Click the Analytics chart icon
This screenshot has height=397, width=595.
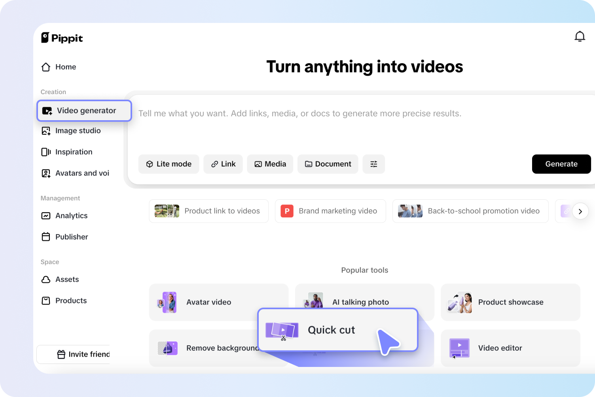click(46, 216)
